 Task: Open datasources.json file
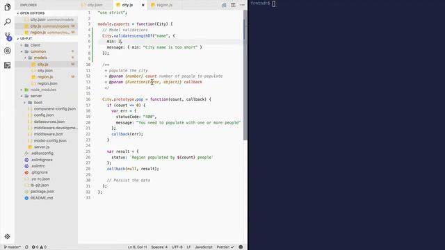[49, 122]
